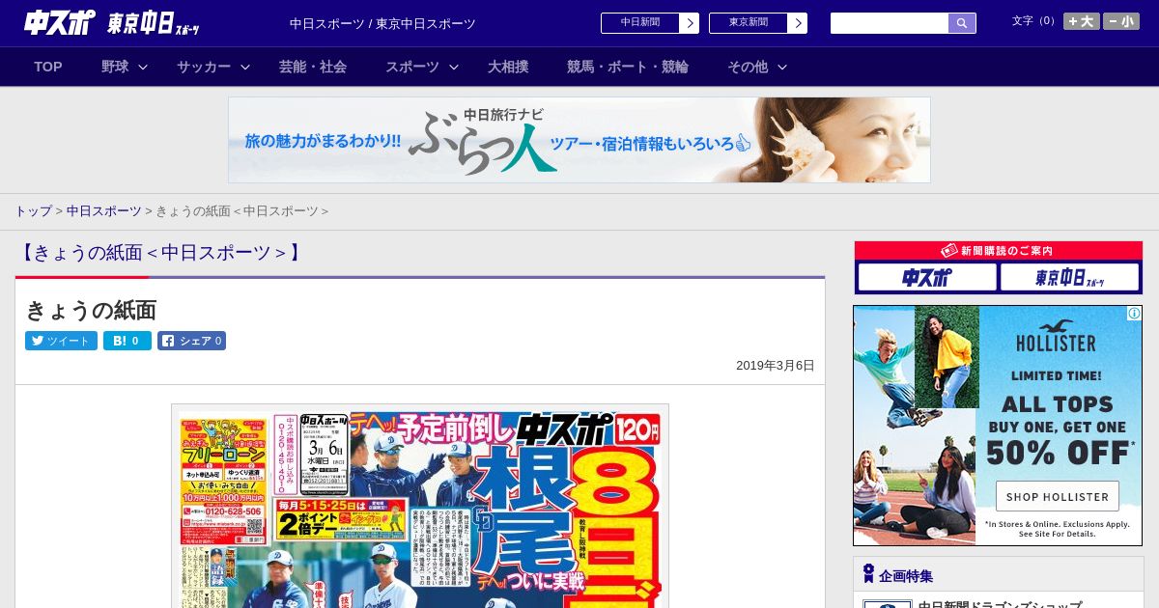Click 新聞購読のご案内 banner heading

point(999,251)
